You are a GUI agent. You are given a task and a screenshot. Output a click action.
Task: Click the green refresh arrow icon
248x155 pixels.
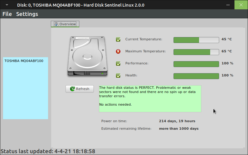(72, 89)
